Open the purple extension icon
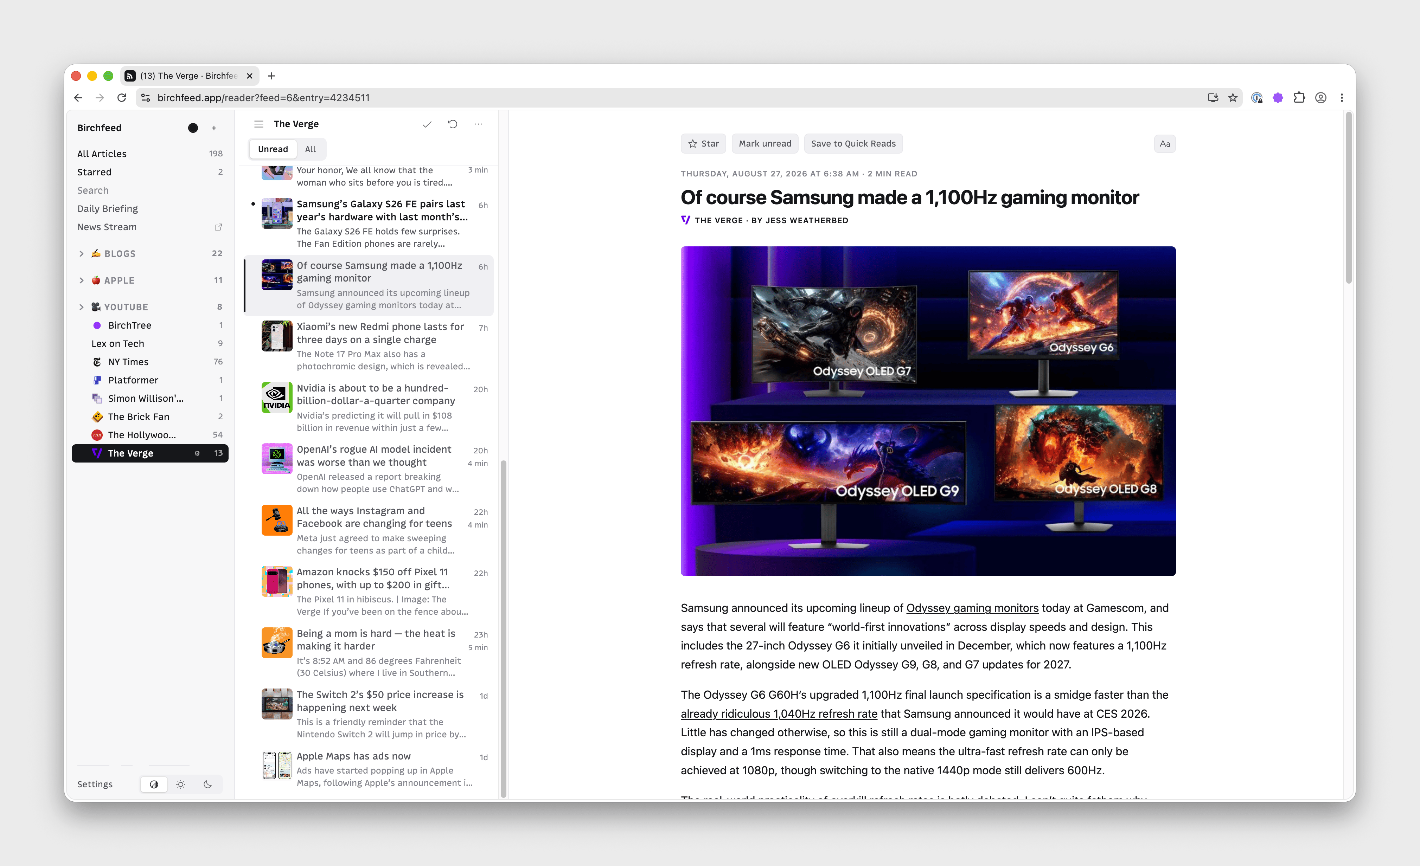This screenshot has height=866, width=1420. pos(1278,98)
